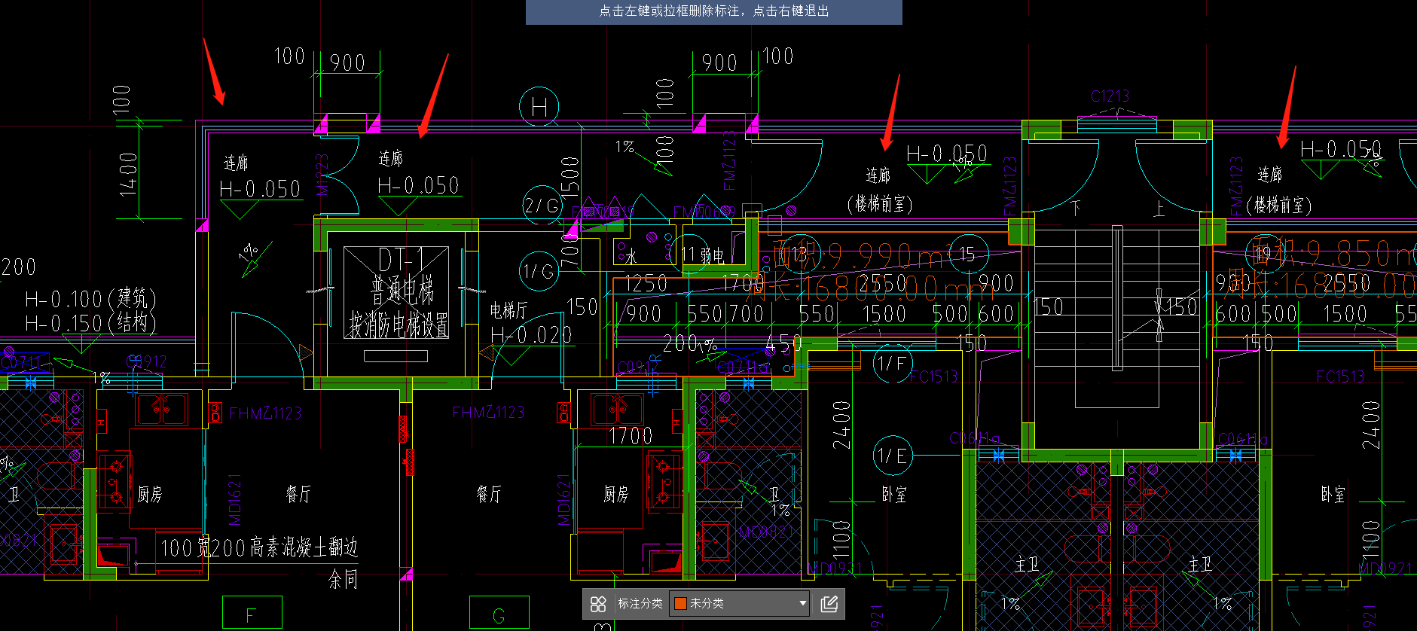This screenshot has height=631, width=1417.
Task: Click the MD0821 door tag
Action: [x=765, y=532]
